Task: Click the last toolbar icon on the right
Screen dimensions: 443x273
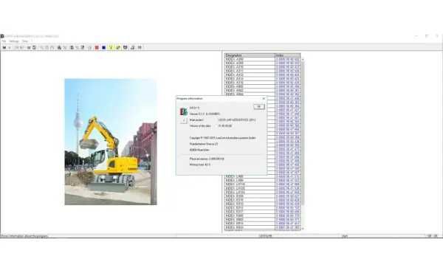Action: [140, 48]
